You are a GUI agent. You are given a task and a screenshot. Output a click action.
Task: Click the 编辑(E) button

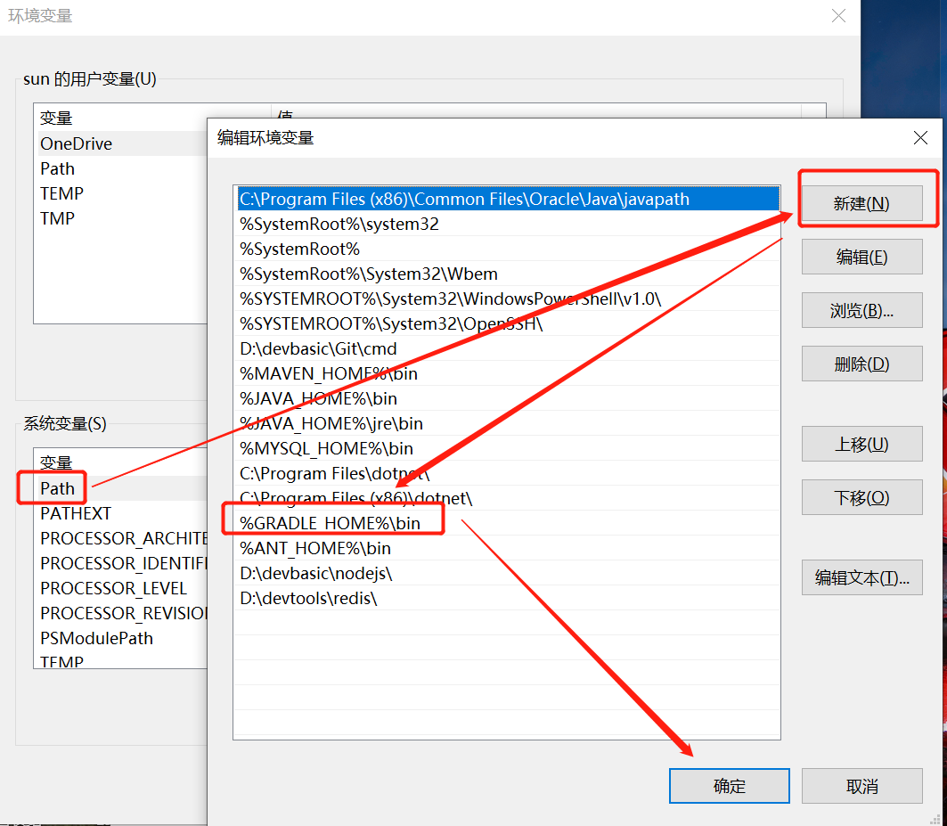(861, 257)
